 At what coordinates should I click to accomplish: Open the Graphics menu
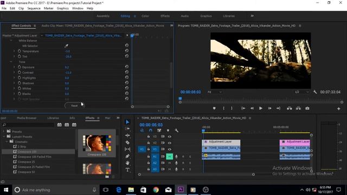coord(63,8)
